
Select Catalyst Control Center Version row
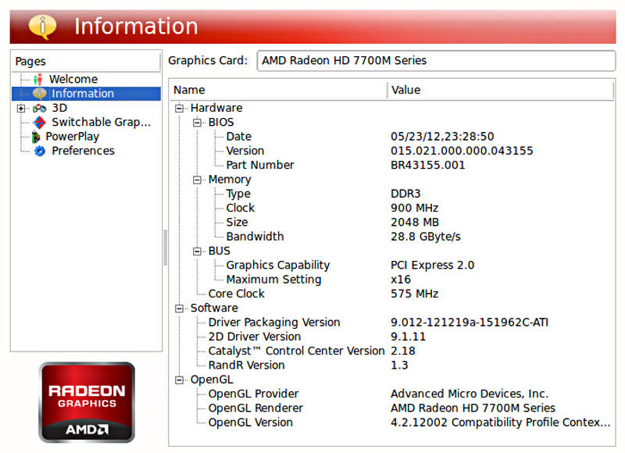(394, 351)
